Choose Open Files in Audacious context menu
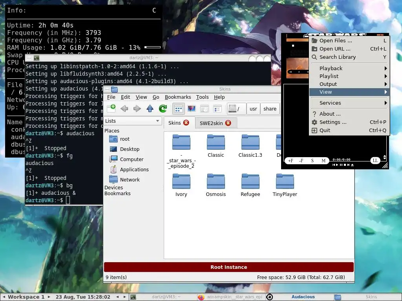Image resolution: width=402 pixels, height=301 pixels. coord(349,40)
